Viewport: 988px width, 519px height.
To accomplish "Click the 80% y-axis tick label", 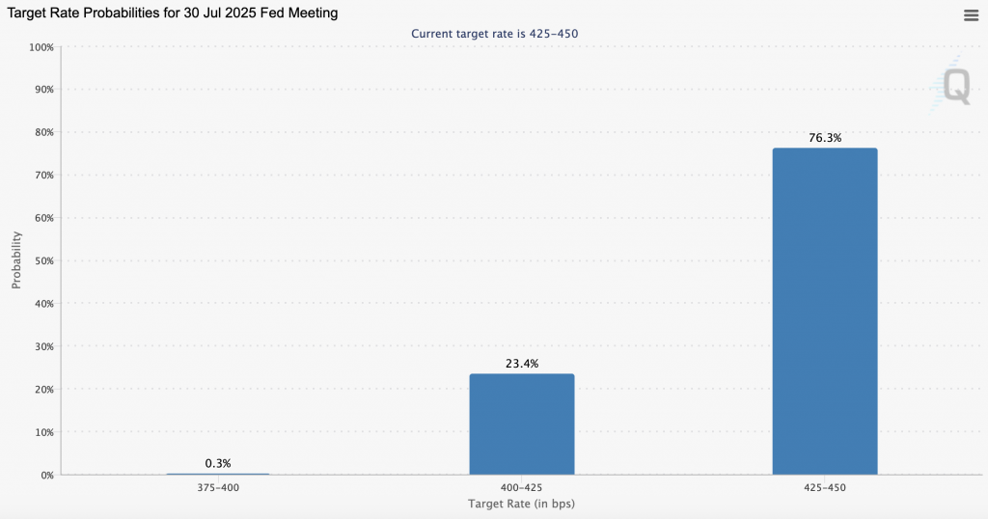I will point(43,132).
